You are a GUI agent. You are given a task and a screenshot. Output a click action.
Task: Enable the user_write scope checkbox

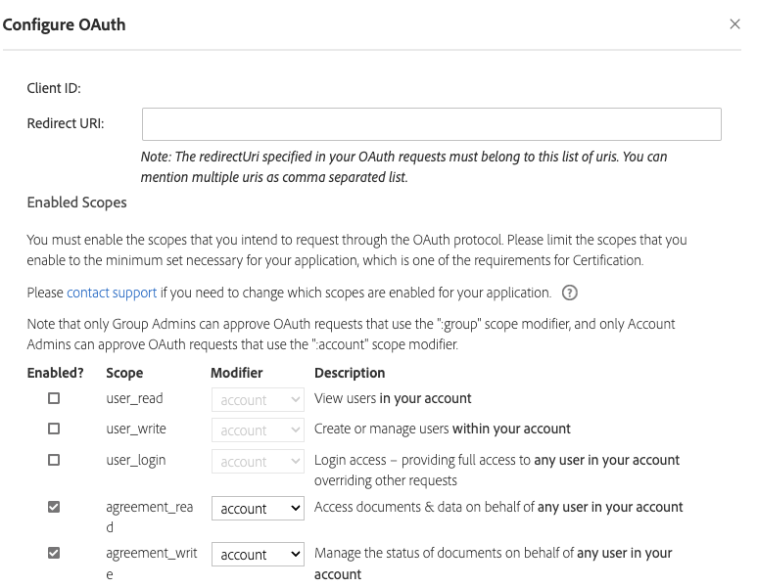(x=54, y=429)
